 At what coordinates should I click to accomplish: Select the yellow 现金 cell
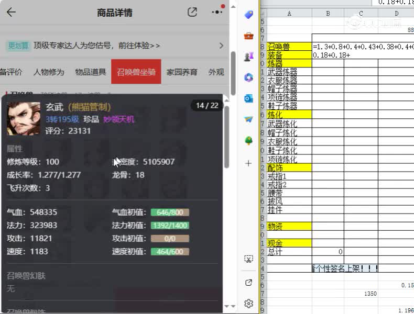click(289, 243)
